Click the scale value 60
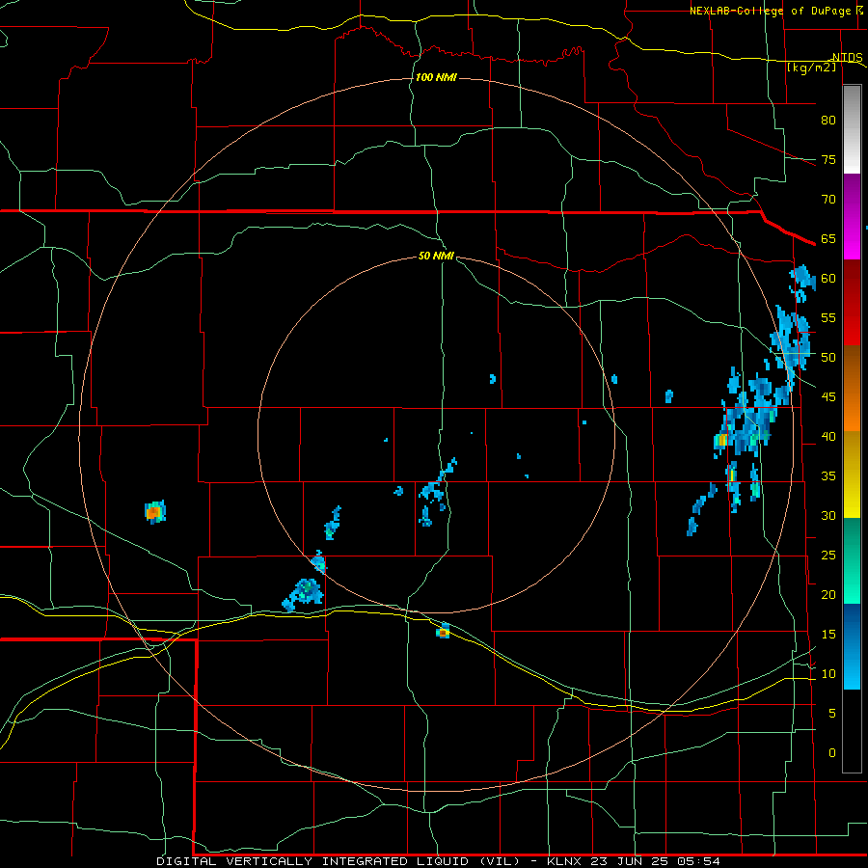The height and width of the screenshot is (868, 868). pyautogui.click(x=828, y=279)
